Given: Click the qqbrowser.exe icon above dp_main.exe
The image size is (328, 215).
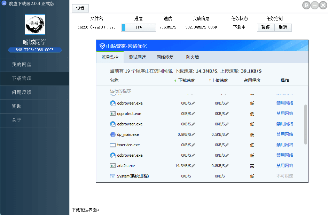Looking at the screenshot, I should (x=113, y=124).
